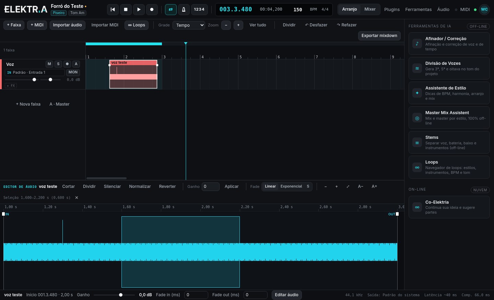Select Exponencial fade curve
The width and height of the screenshot is (494, 300).
coord(291,187)
